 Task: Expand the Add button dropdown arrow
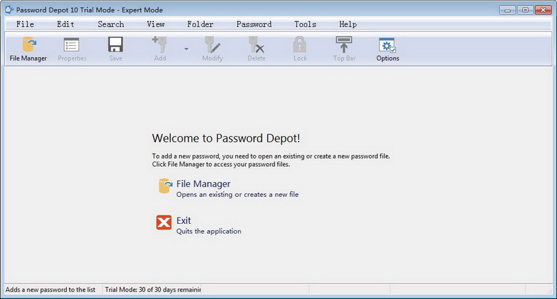click(x=186, y=49)
